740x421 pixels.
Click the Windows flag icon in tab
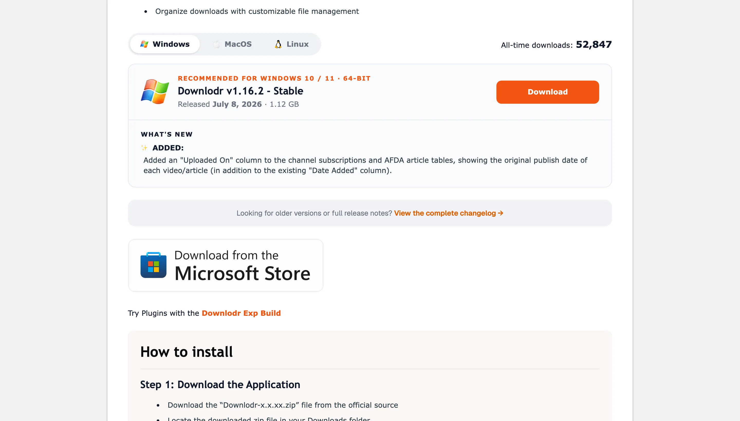pyautogui.click(x=144, y=44)
